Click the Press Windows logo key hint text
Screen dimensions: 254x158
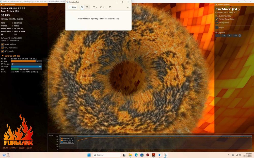[98, 19]
